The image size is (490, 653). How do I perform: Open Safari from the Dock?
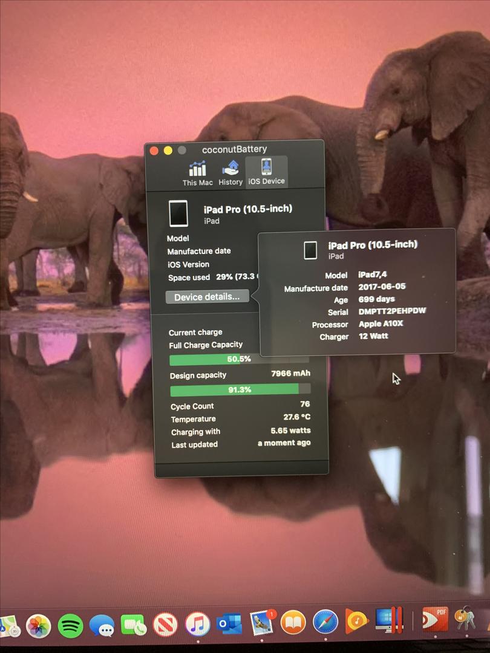point(325,623)
